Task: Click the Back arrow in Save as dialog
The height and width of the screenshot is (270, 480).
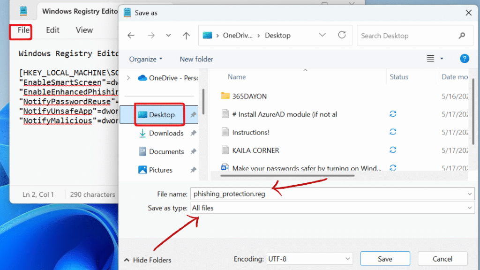Action: 131,36
